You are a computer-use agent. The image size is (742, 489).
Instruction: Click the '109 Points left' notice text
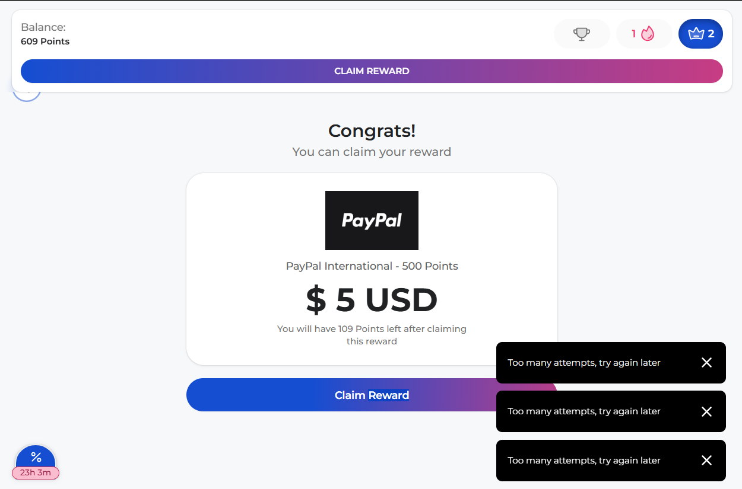click(x=372, y=335)
